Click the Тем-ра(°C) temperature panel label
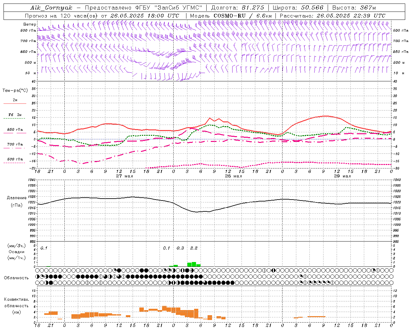The image size is (410, 328). point(15,91)
